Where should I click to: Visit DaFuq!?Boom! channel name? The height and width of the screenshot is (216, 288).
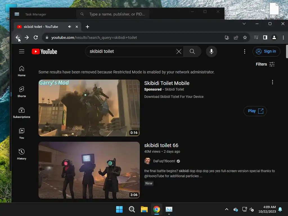pyautogui.click(x=164, y=161)
